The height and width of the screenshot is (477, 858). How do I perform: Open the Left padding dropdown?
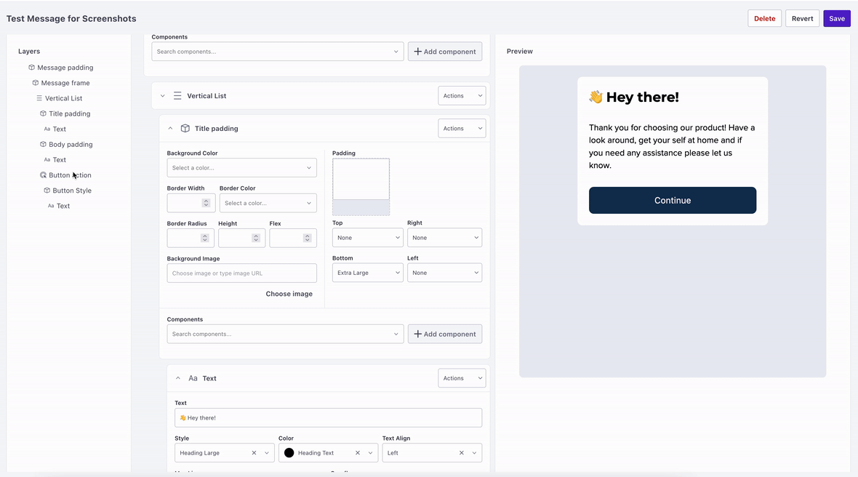click(444, 273)
